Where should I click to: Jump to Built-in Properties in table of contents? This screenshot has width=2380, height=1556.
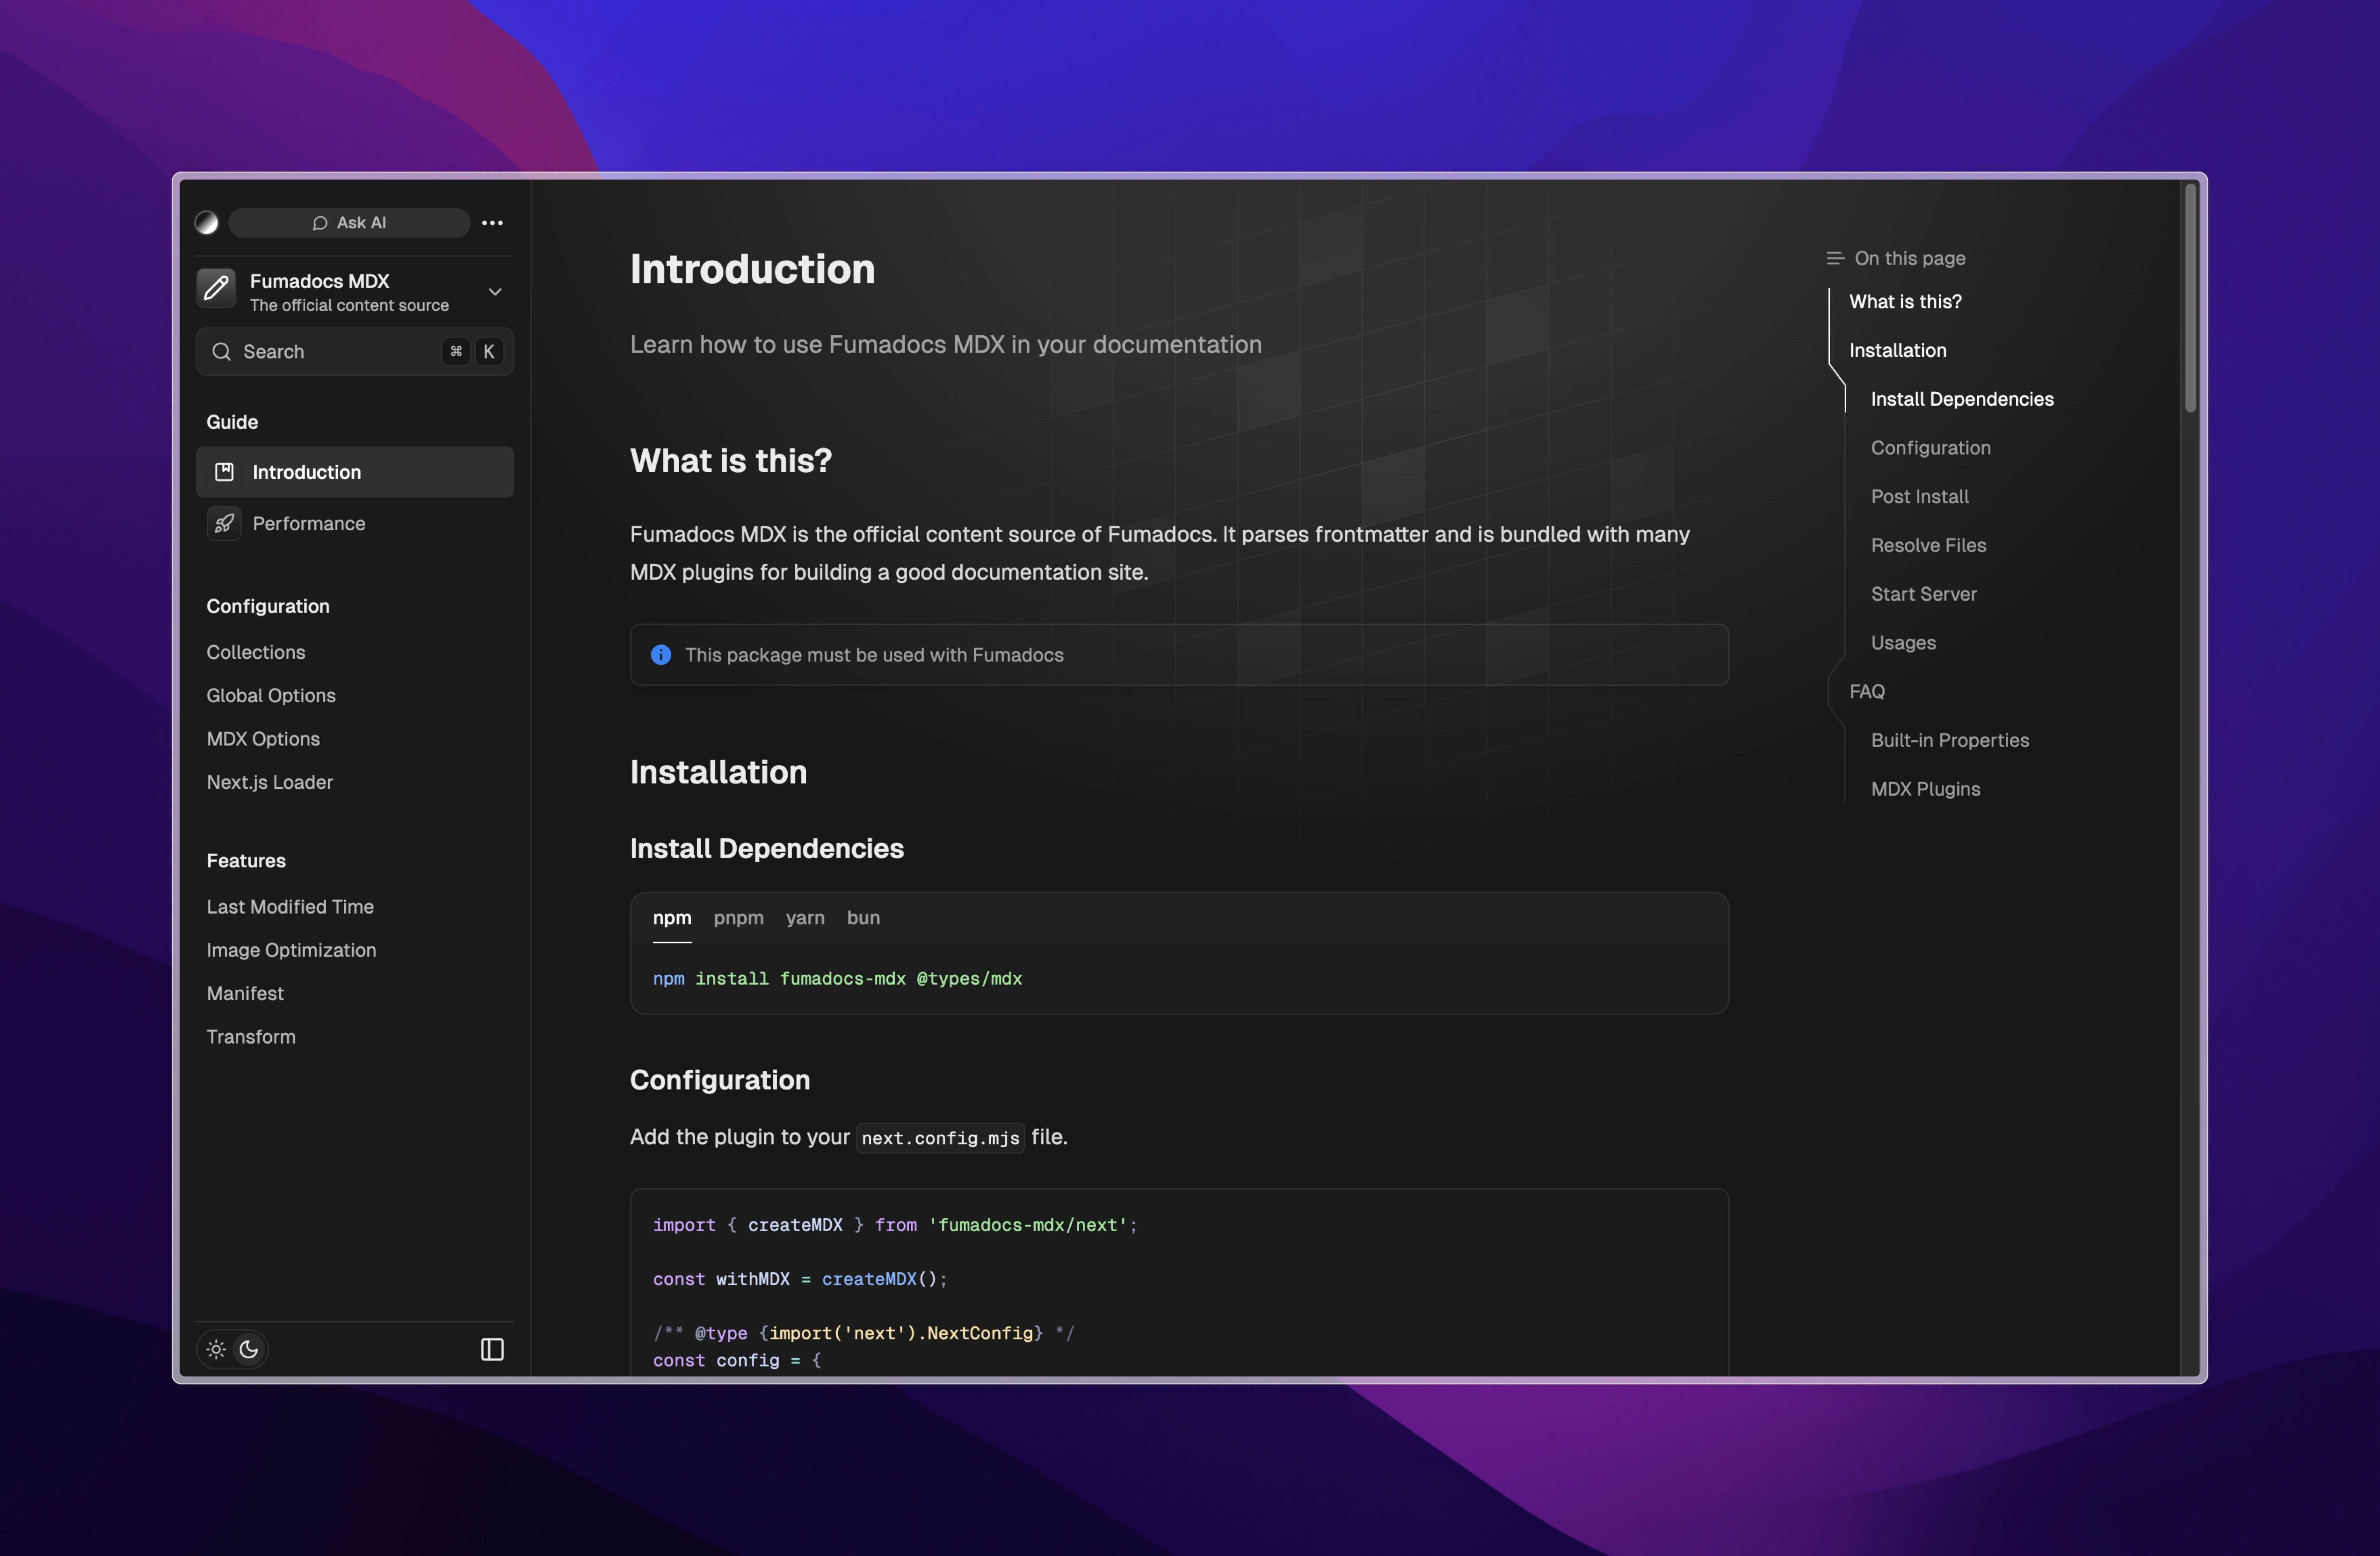pyautogui.click(x=1949, y=741)
